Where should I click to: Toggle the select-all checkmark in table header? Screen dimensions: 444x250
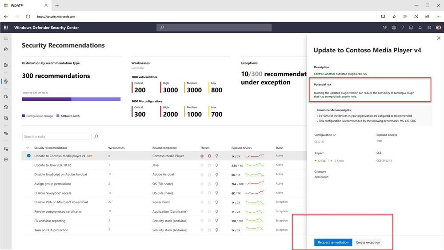coord(28,147)
